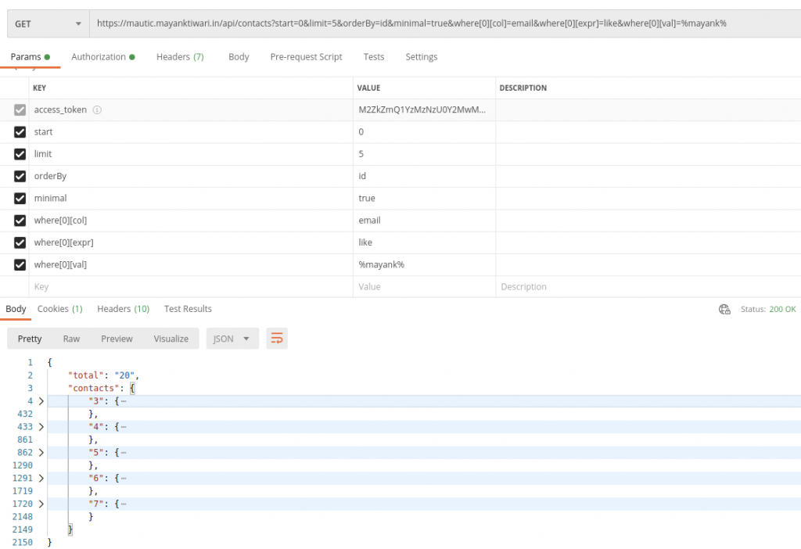801x549 pixels.
Task: Expand the contact "6" JSON node
Action: click(41, 478)
